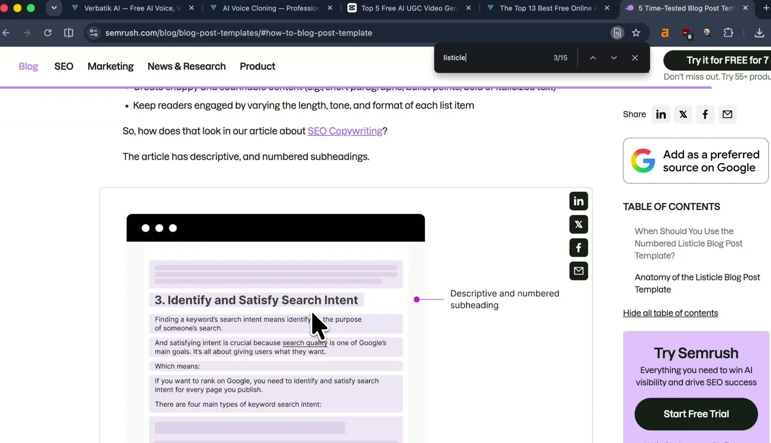
Task: Jump to previous find match
Action: click(x=593, y=58)
